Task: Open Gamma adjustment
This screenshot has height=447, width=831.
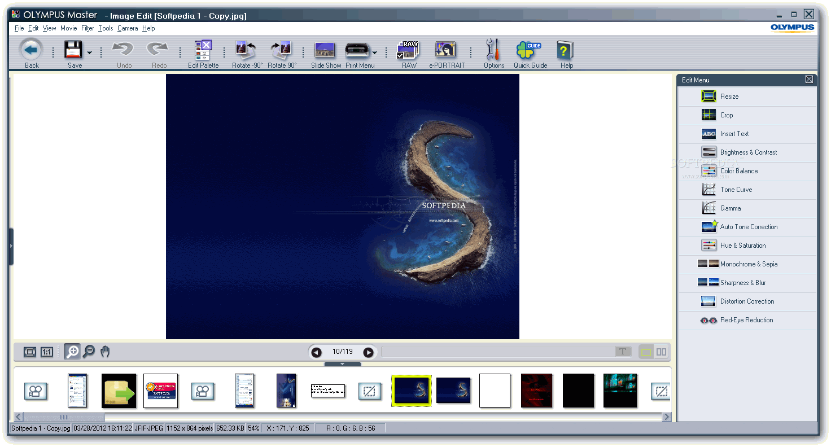Action: (747, 208)
